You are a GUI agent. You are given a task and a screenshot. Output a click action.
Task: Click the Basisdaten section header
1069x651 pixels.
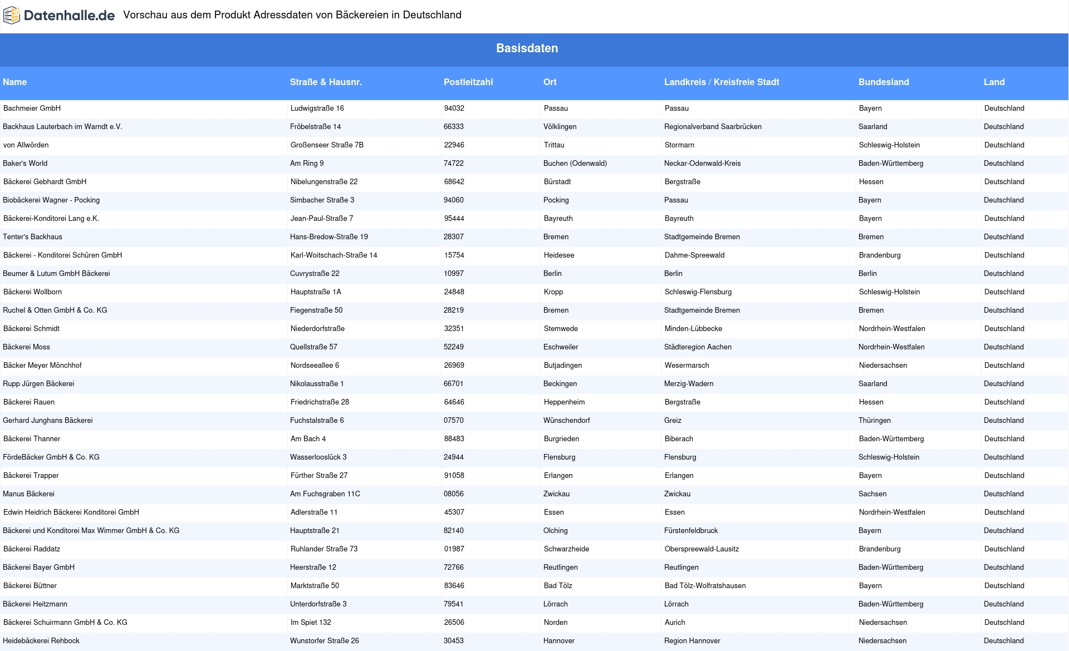[527, 48]
